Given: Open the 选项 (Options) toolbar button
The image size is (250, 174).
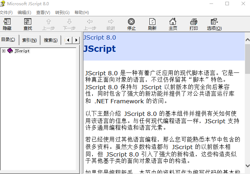Looking at the screenshot, I should 214,22.
